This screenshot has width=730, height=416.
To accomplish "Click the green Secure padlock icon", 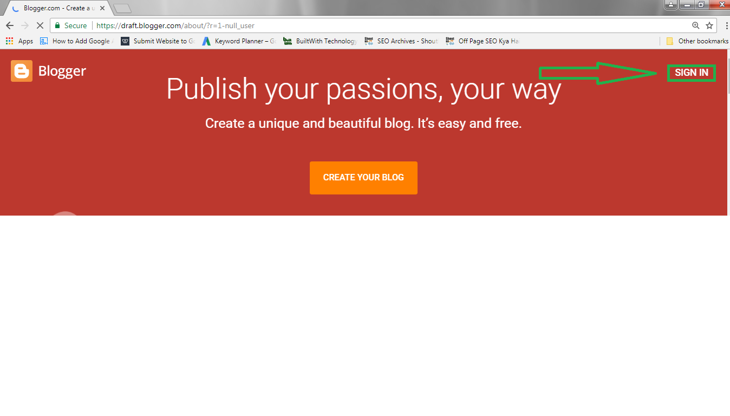I will [x=58, y=25].
